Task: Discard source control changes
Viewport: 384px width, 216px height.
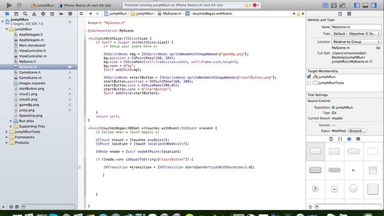Action: point(357,131)
